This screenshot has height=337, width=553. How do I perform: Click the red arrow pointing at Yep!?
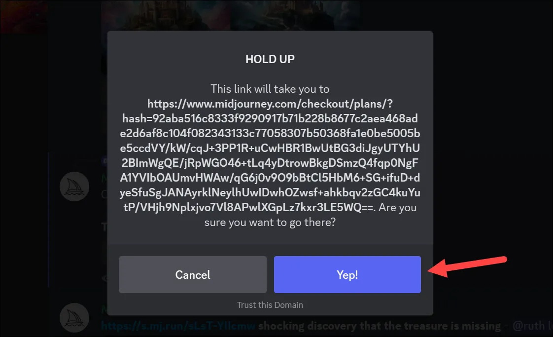coord(467,265)
